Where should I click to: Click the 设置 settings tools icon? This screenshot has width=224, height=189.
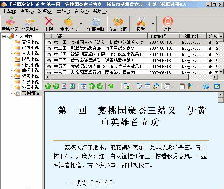(140, 21)
